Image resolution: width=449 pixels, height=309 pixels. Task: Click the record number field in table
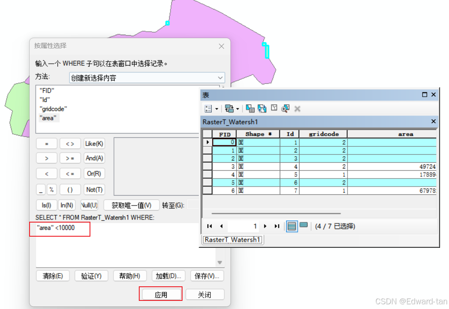[x=243, y=226]
